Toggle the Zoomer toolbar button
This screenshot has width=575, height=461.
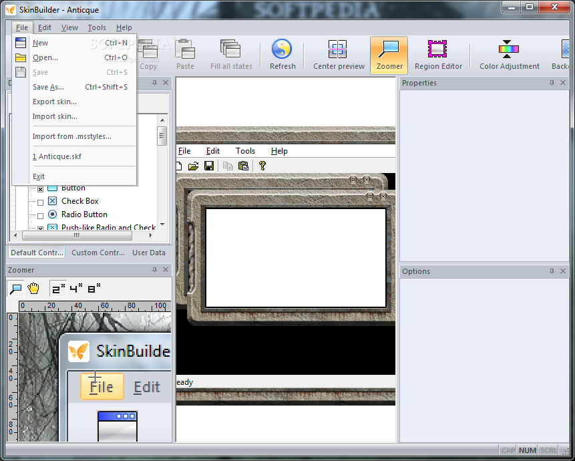(389, 55)
